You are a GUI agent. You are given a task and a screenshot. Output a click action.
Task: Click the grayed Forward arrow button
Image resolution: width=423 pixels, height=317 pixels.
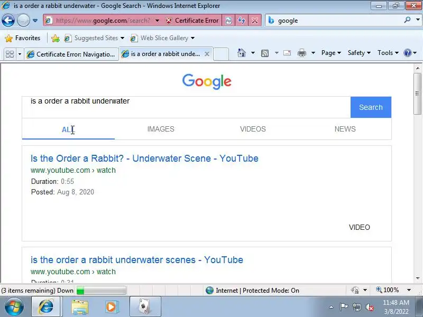pos(23,21)
